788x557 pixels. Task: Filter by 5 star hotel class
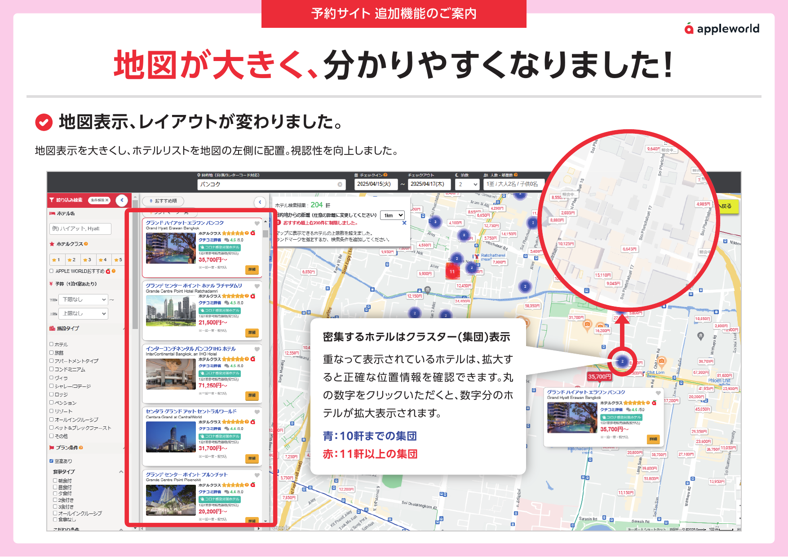coord(118,259)
